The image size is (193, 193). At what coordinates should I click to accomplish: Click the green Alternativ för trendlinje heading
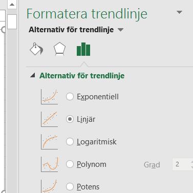coord(82,76)
